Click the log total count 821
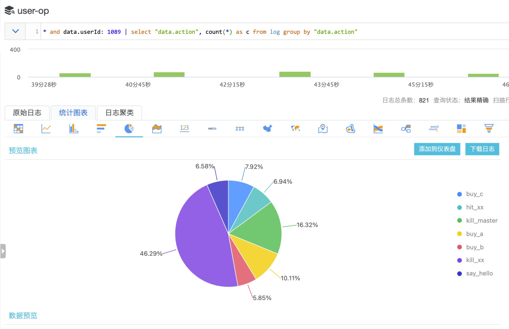509x329 pixels. [424, 100]
